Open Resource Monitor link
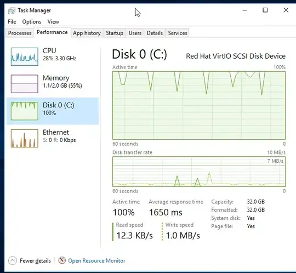The height and width of the screenshot is (273, 296). (x=96, y=261)
